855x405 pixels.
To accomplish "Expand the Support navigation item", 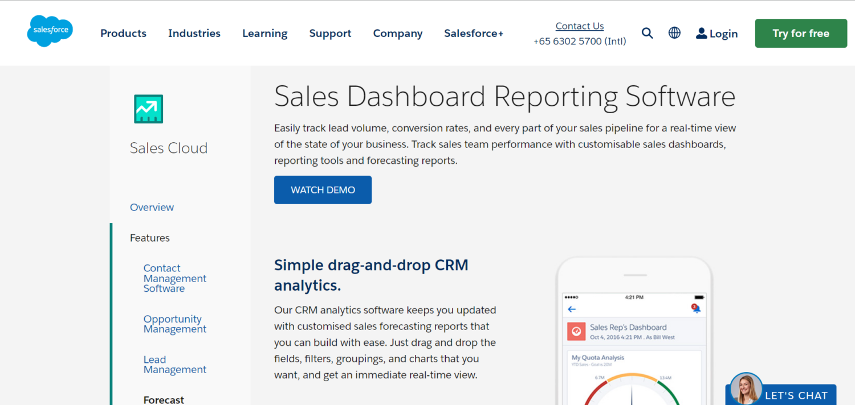I will point(330,33).
